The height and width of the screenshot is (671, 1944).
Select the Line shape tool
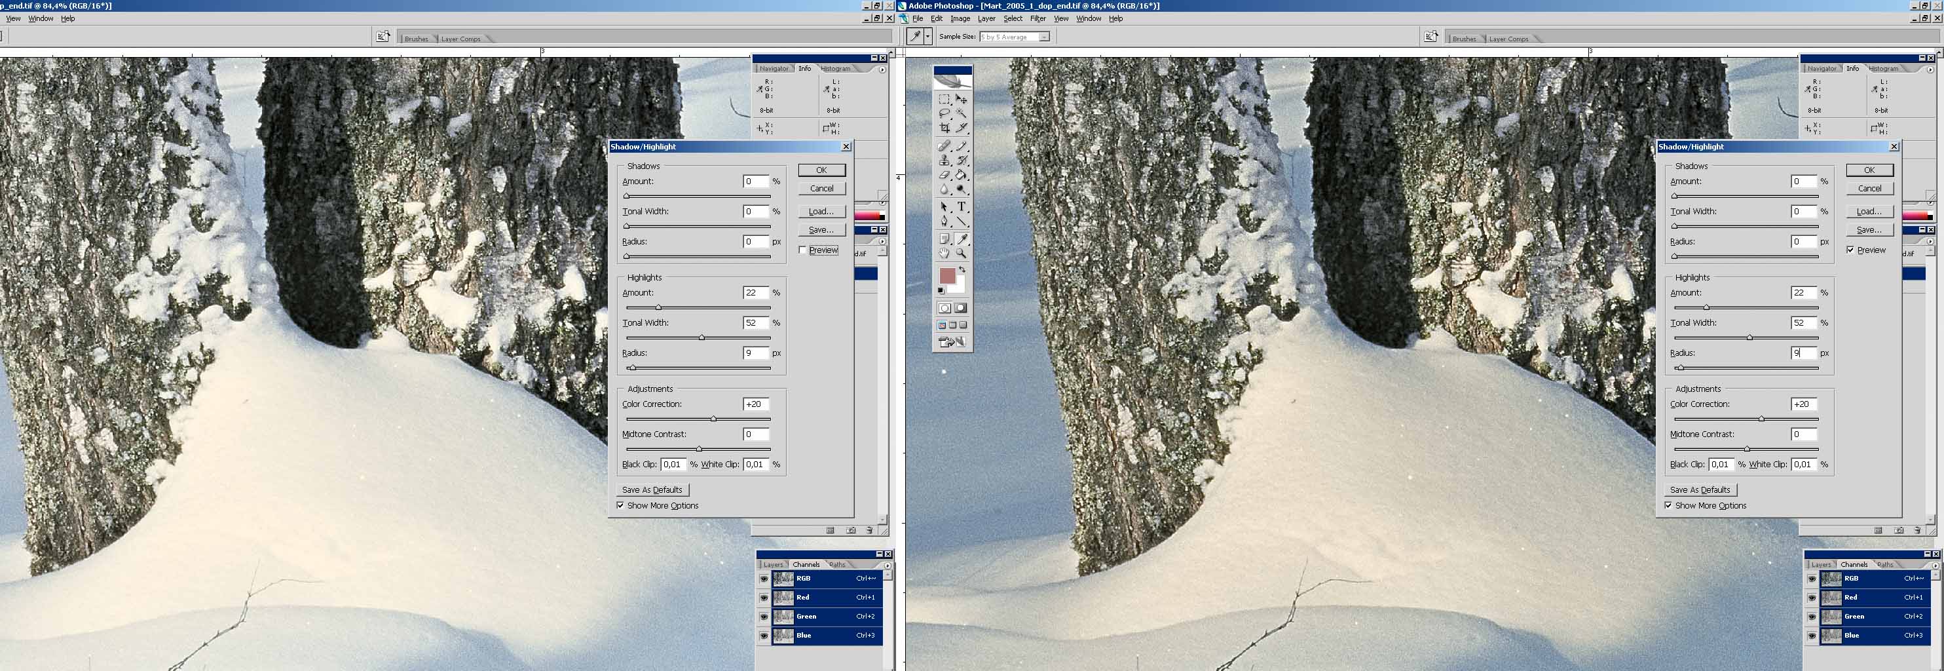[962, 221]
